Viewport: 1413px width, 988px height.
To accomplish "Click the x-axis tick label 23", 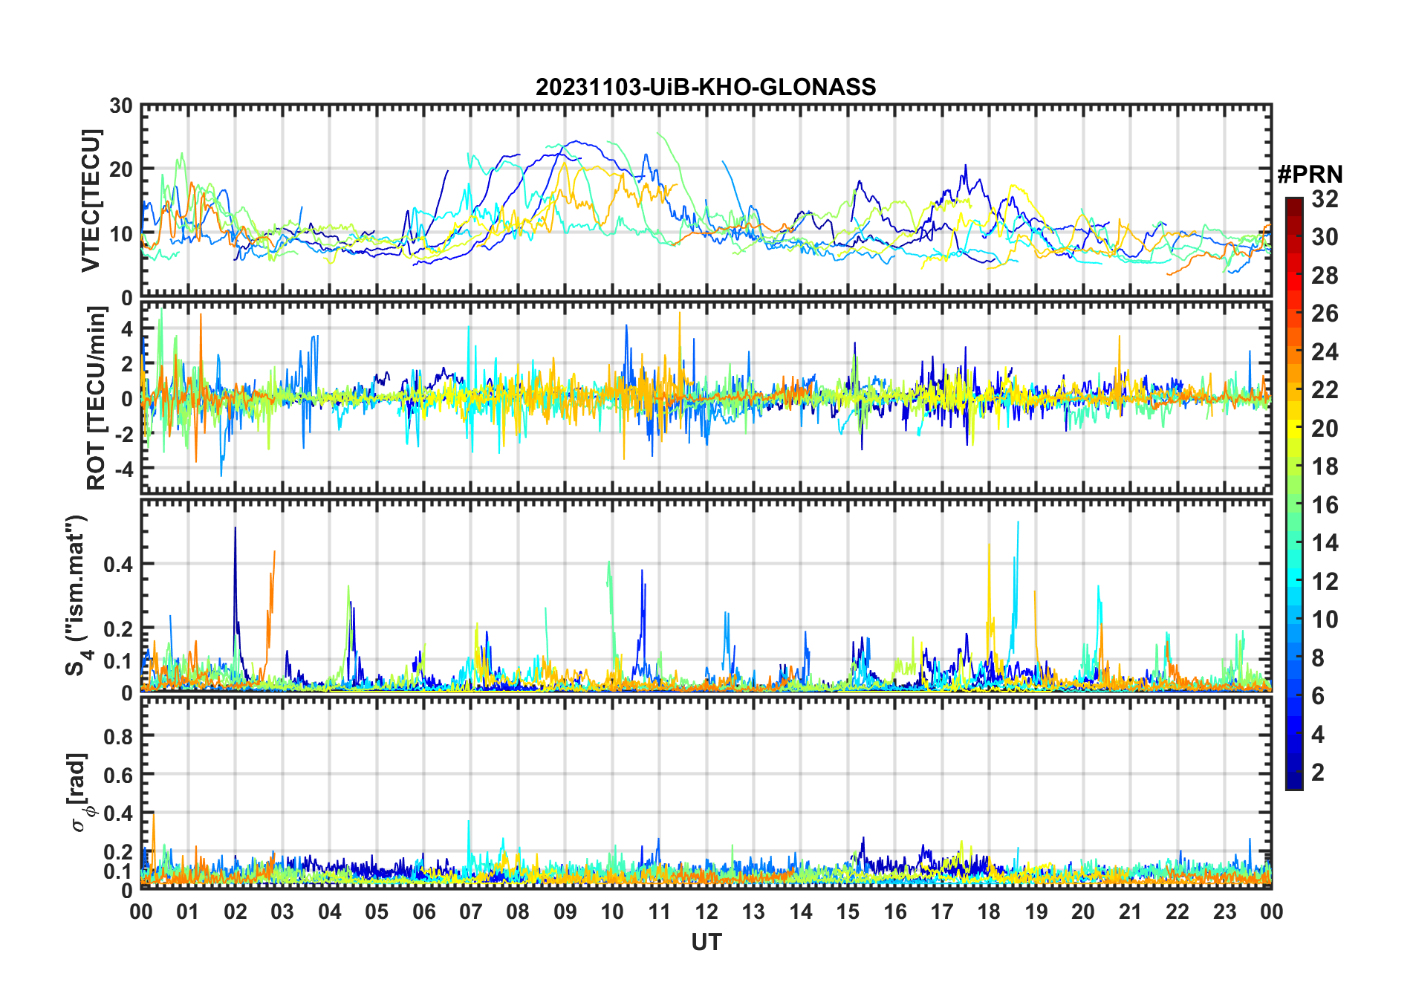I will [1224, 911].
